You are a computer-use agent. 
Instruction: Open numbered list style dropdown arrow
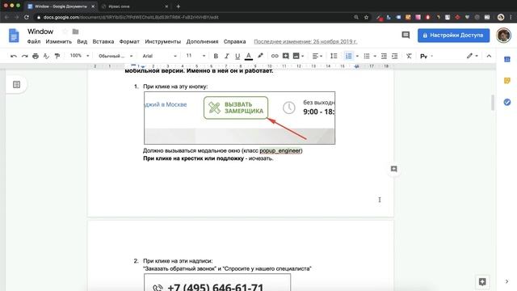click(357, 56)
